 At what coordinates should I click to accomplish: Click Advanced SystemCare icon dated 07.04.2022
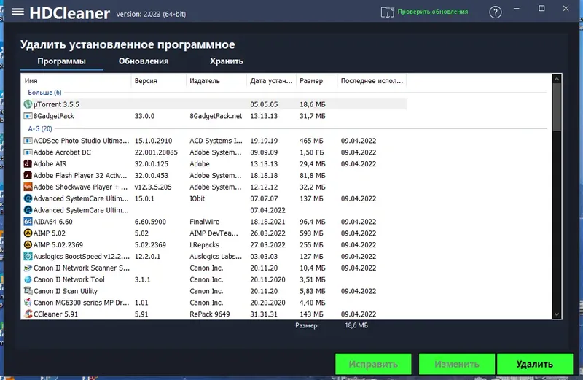(x=28, y=210)
